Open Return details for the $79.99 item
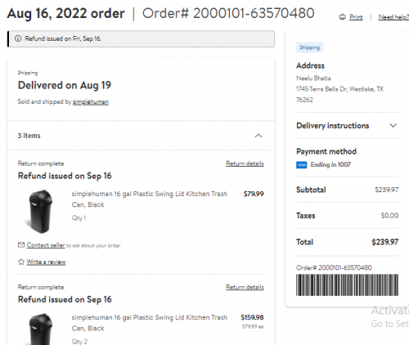Screen dimensions: 409x345 (x=245, y=164)
